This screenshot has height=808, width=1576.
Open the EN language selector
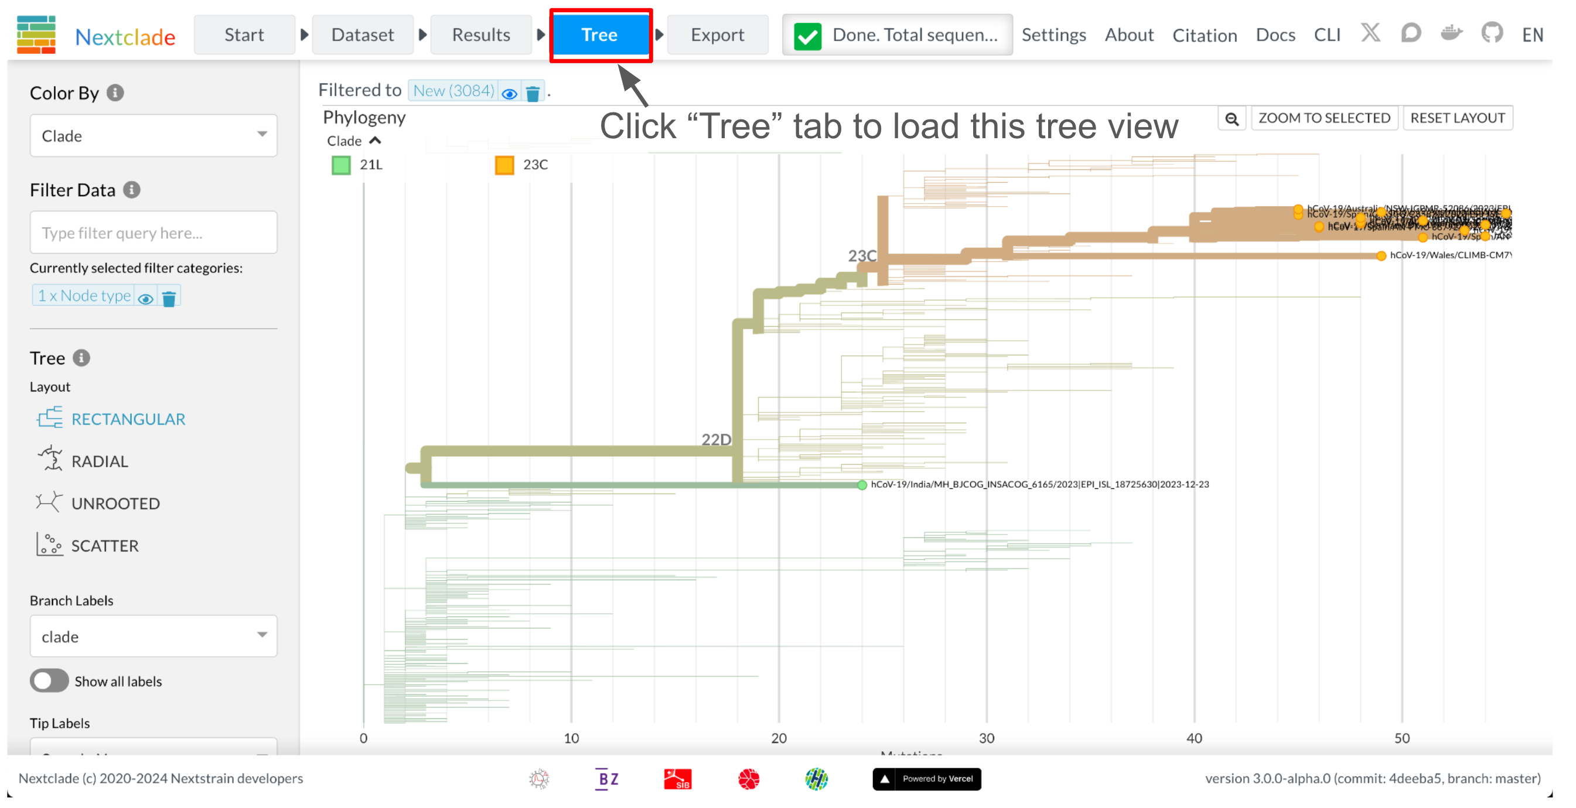tap(1533, 34)
